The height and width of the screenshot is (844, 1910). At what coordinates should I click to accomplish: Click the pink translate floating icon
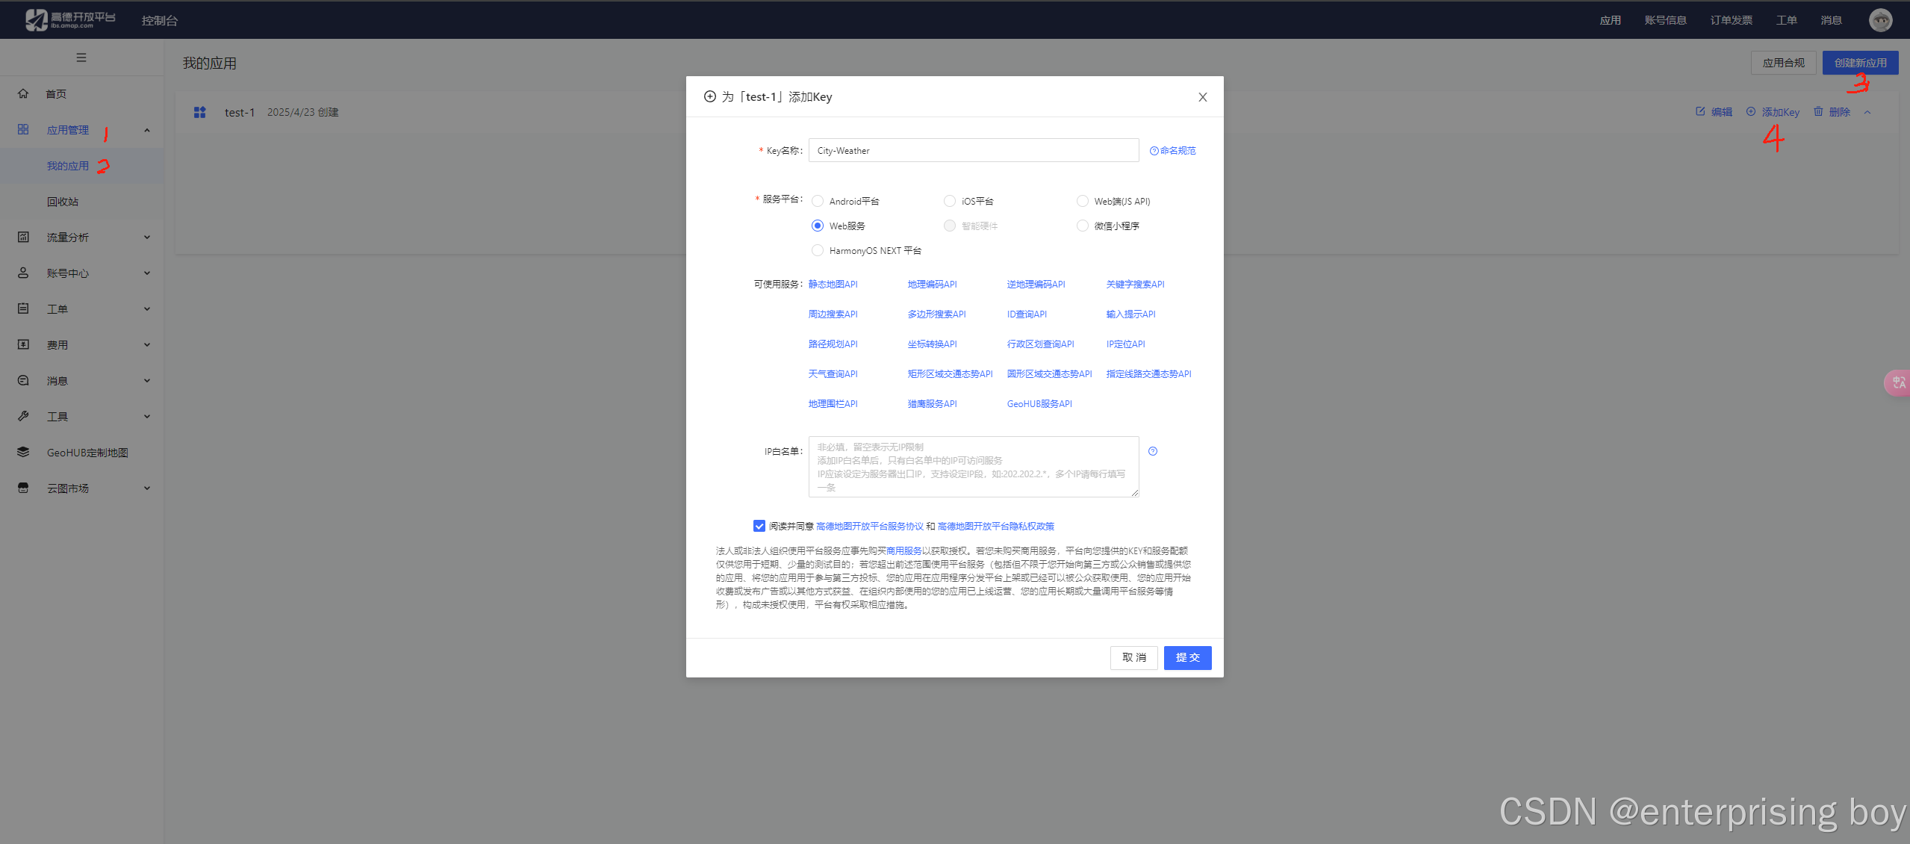point(1898,382)
